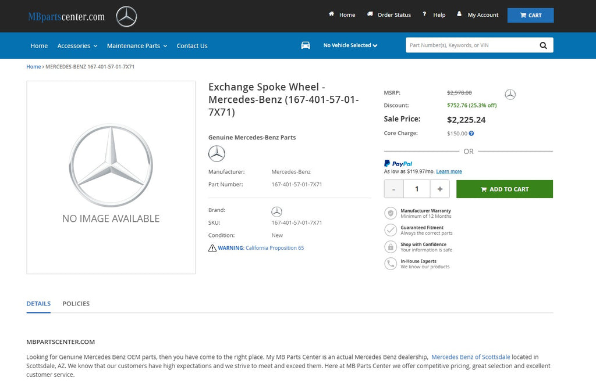Click the Guaranteed Fitment checkmark icon
The height and width of the screenshot is (381, 596).
pos(391,230)
